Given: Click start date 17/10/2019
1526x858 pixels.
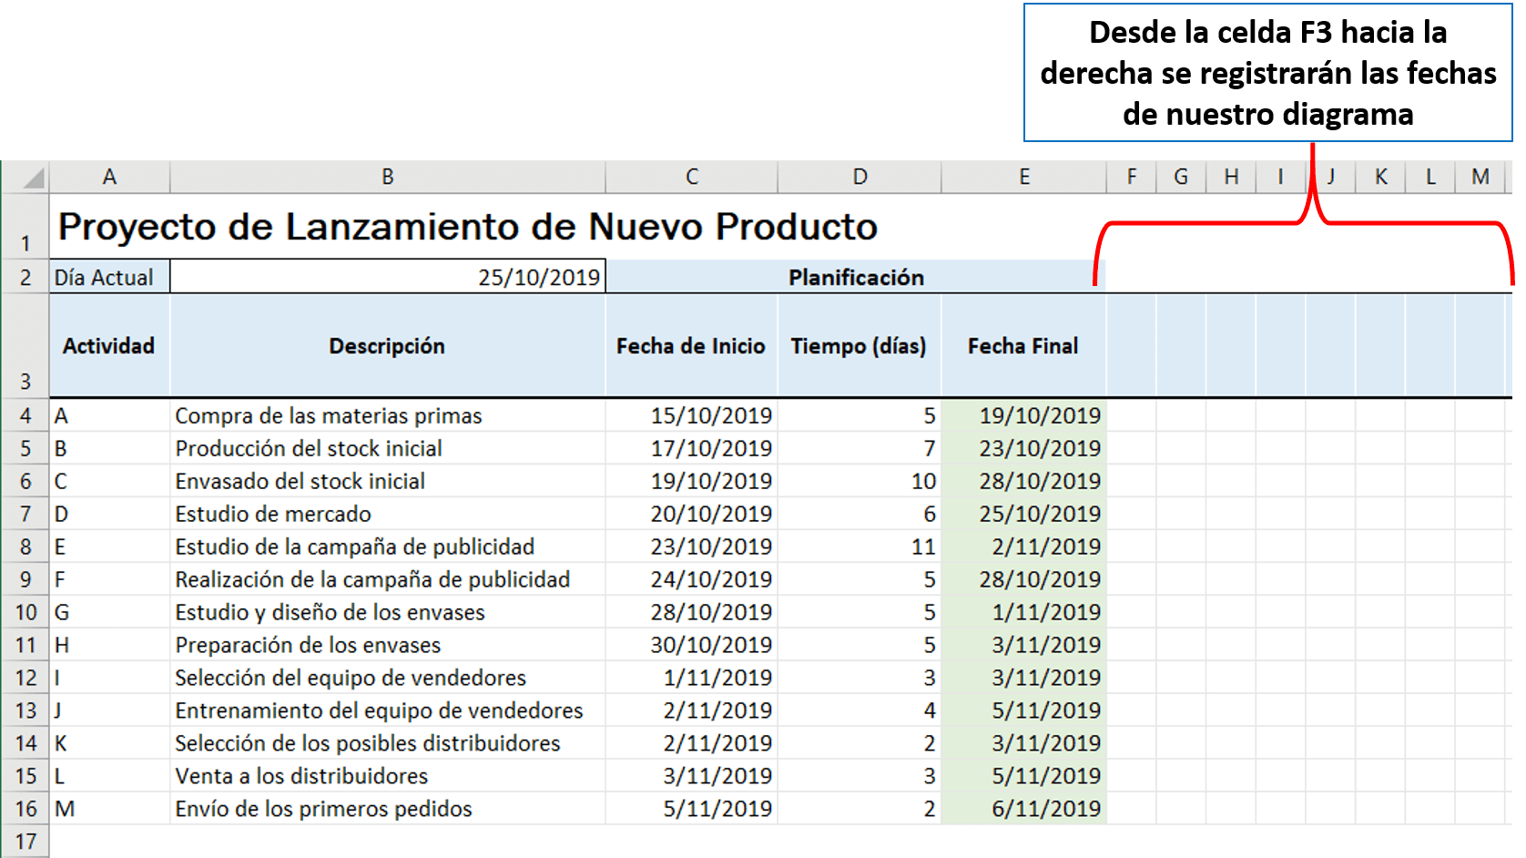Looking at the screenshot, I should pyautogui.click(x=692, y=448).
